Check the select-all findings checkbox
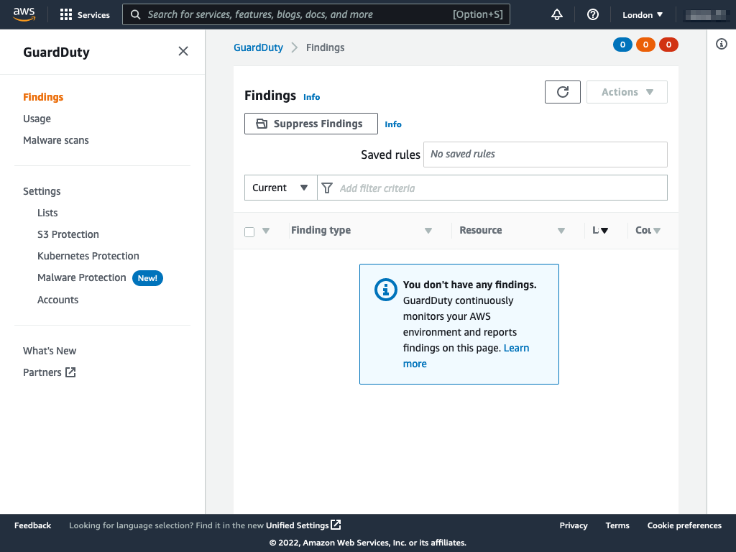The image size is (736, 552). [249, 232]
